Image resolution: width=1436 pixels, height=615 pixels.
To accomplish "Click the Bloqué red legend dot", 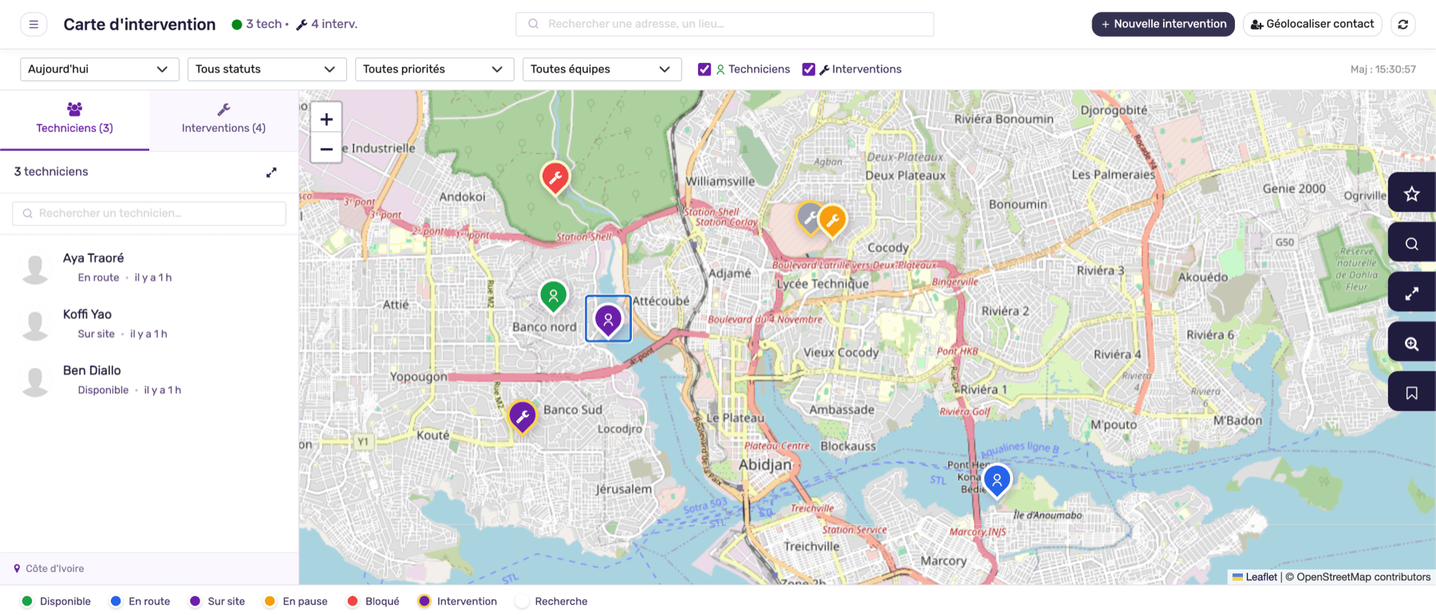I will (x=353, y=601).
